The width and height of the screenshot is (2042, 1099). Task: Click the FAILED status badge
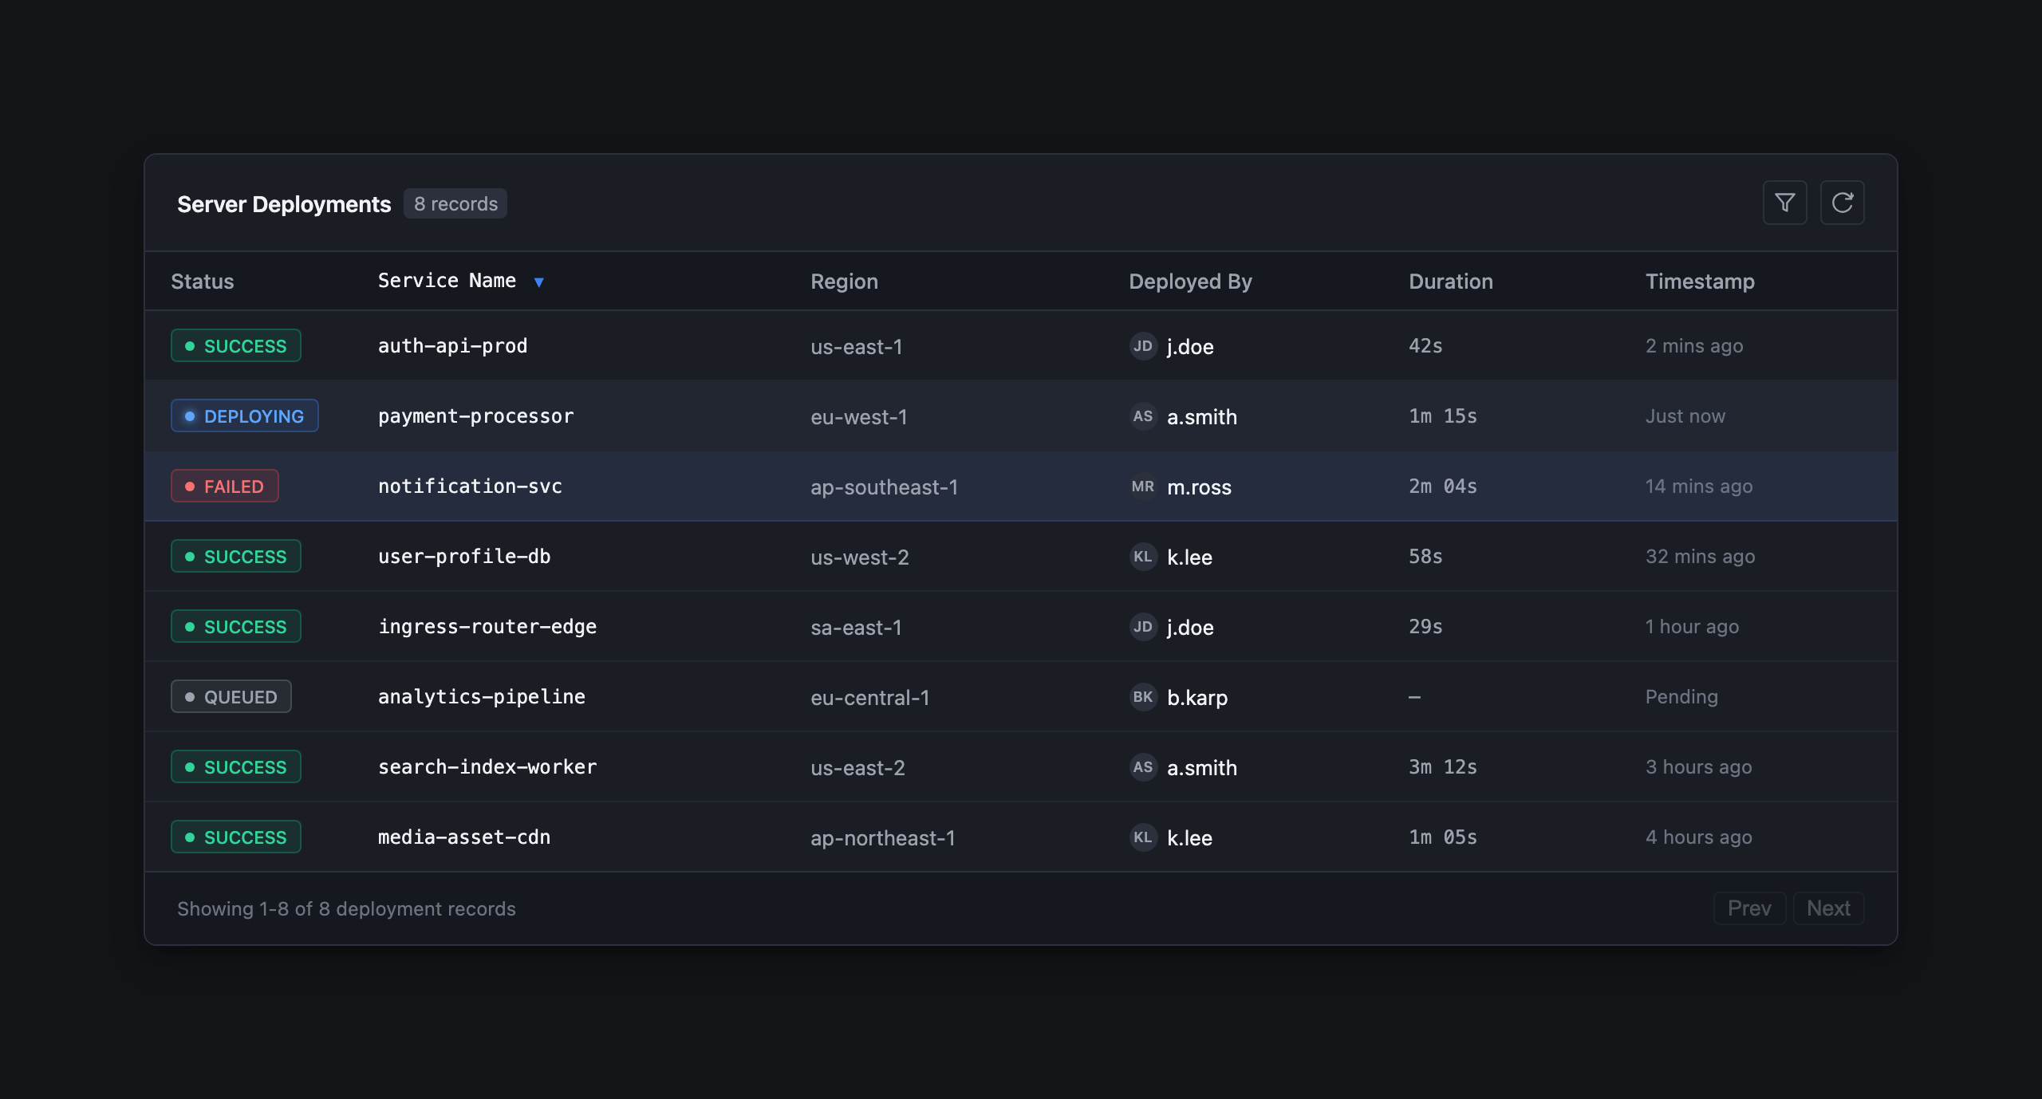[225, 486]
